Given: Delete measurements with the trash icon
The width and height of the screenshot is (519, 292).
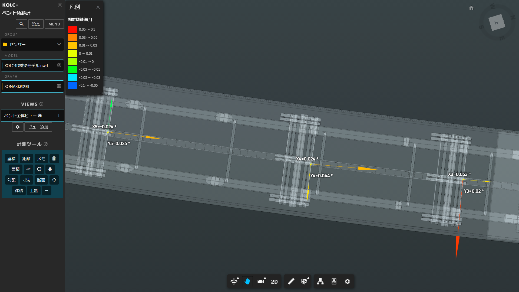Looking at the screenshot, I should [54, 159].
